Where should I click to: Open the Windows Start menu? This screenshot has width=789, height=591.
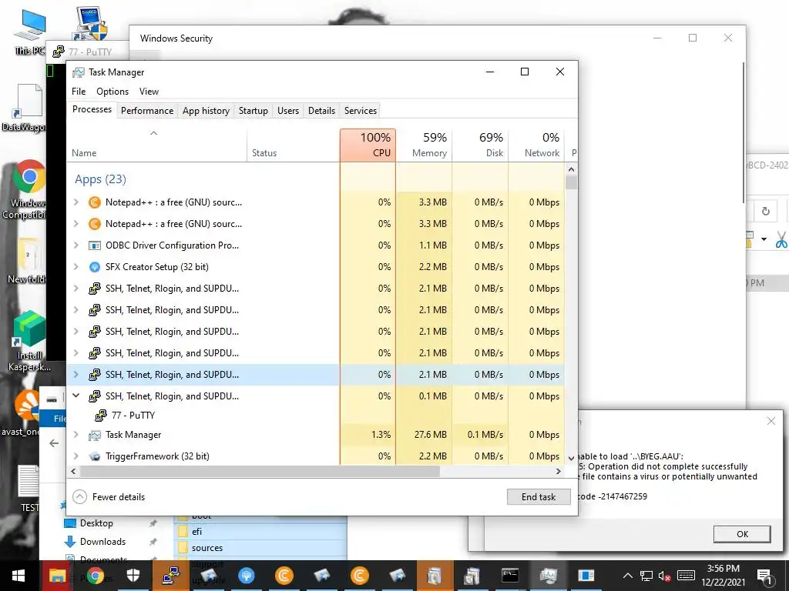[18, 576]
